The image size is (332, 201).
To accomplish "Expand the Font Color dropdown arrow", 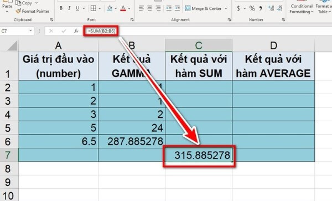I will (x=129, y=8).
